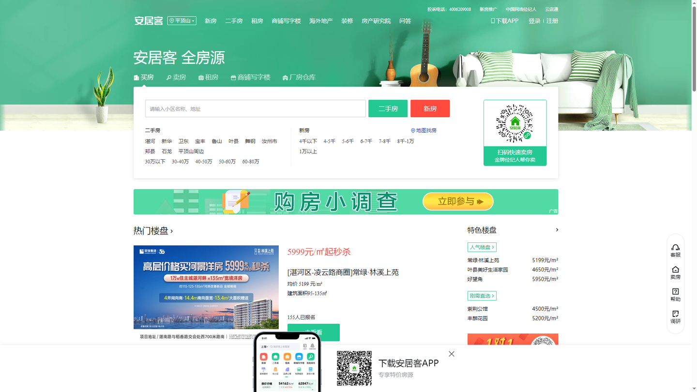This screenshot has width=697, height=392.
Task: Open 海外地产 navigation item
Action: click(x=321, y=21)
